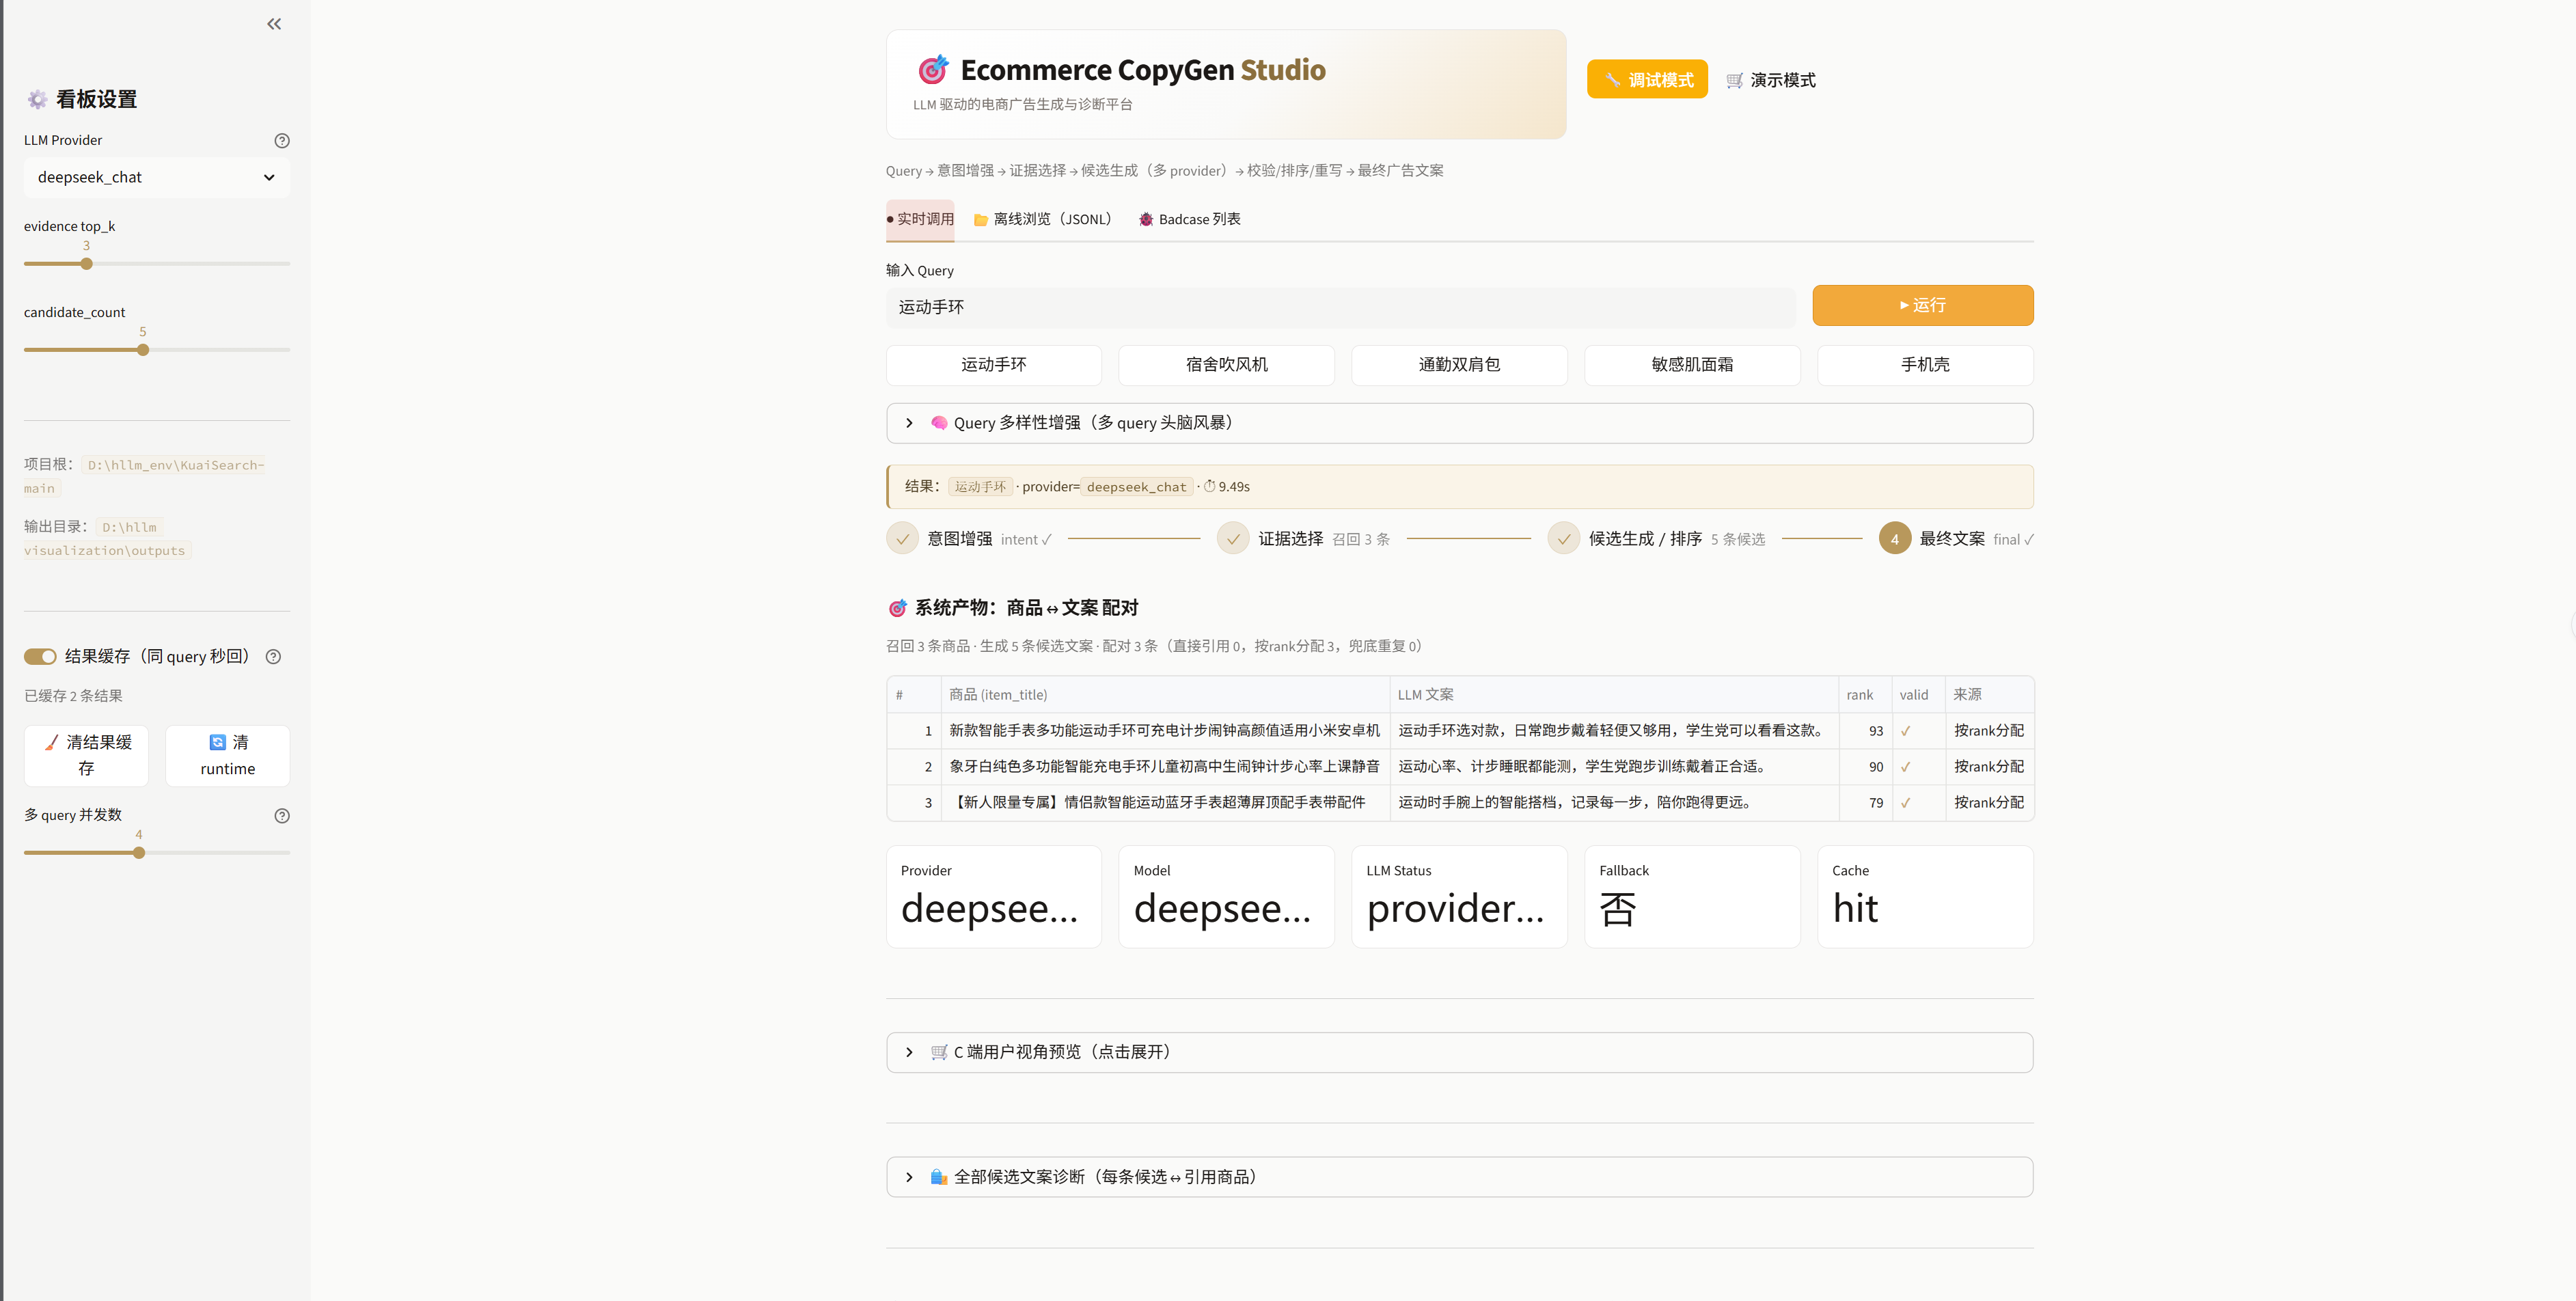Focus the 输入 Query text field
Image resolution: width=2576 pixels, height=1301 pixels.
coord(1341,307)
